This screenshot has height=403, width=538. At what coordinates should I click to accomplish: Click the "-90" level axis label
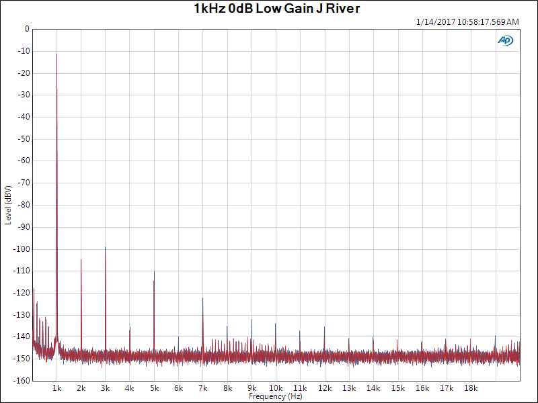pyautogui.click(x=24, y=227)
